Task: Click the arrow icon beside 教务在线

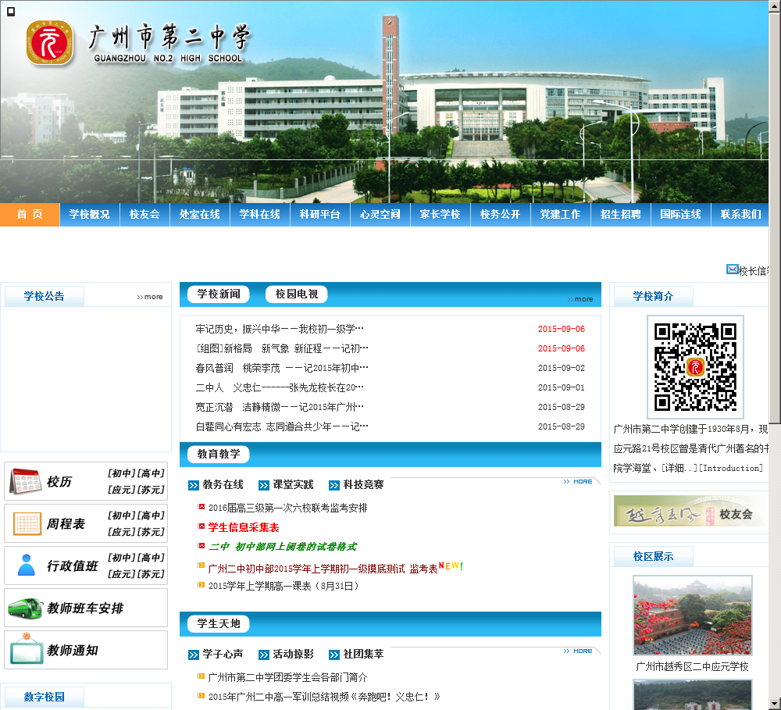Action: pyautogui.click(x=193, y=485)
